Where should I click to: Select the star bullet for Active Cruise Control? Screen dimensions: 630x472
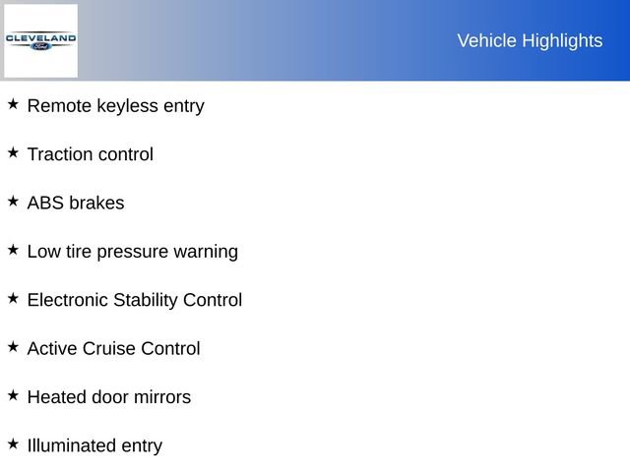tap(13, 346)
